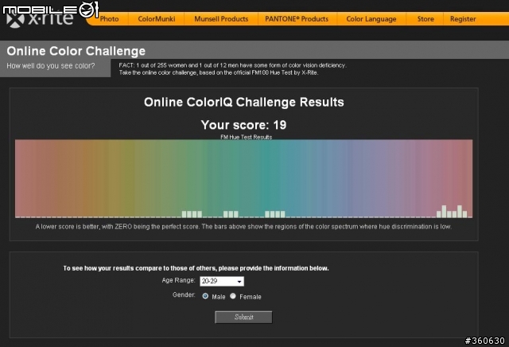Click the hue spectrum results chart
Viewport: 509px width, 347px height.
tap(244, 179)
